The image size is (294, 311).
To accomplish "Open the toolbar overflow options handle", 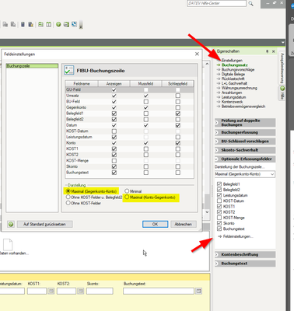I will pos(81,25).
